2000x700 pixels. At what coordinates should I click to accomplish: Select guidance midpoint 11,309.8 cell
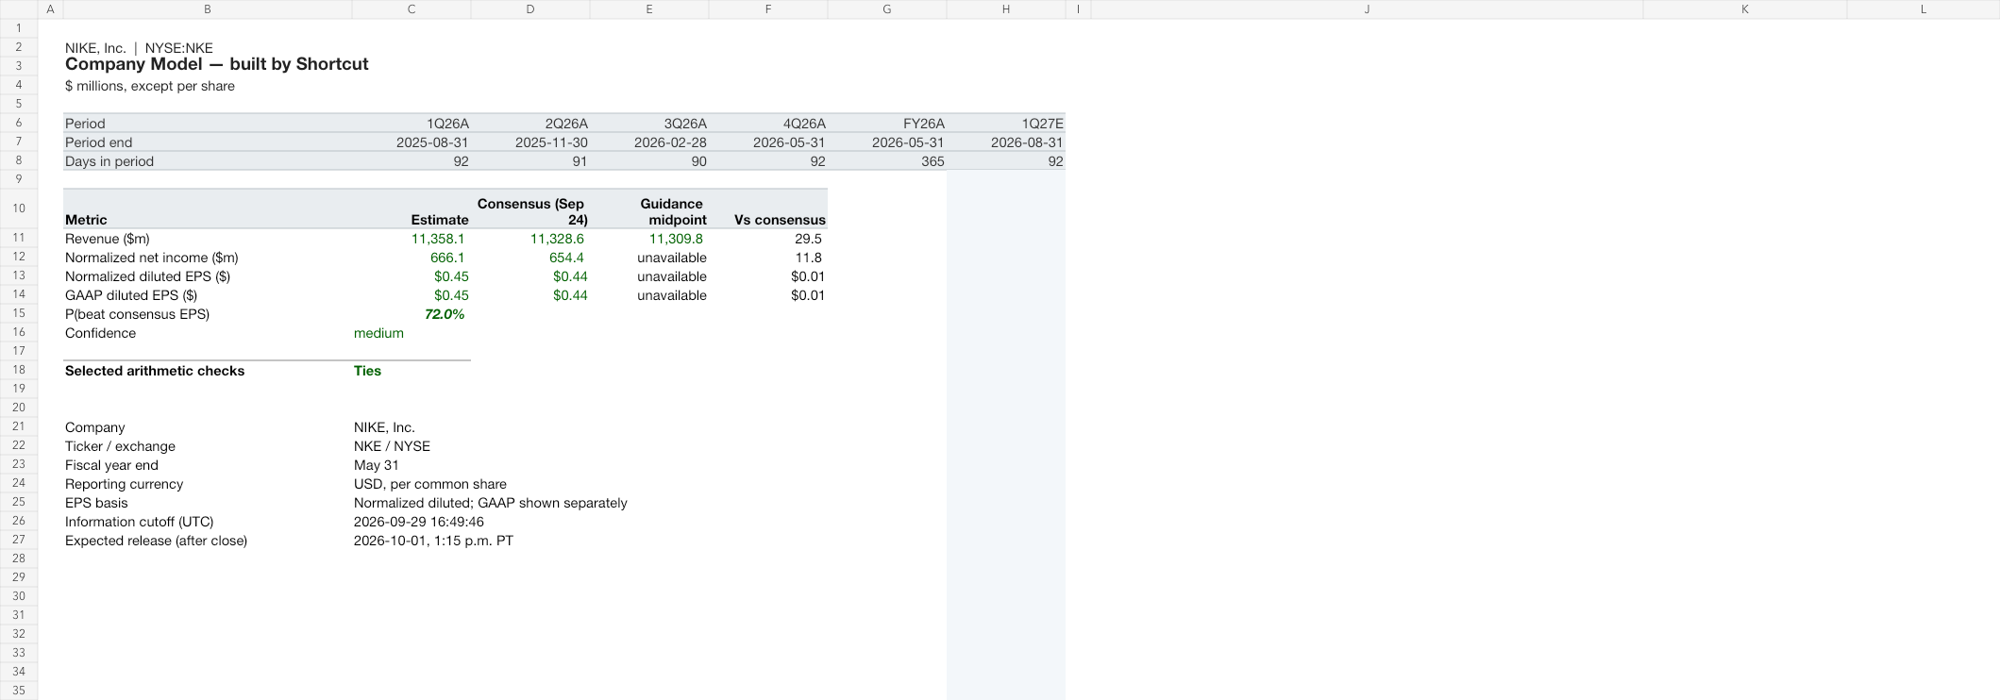[x=649, y=239]
